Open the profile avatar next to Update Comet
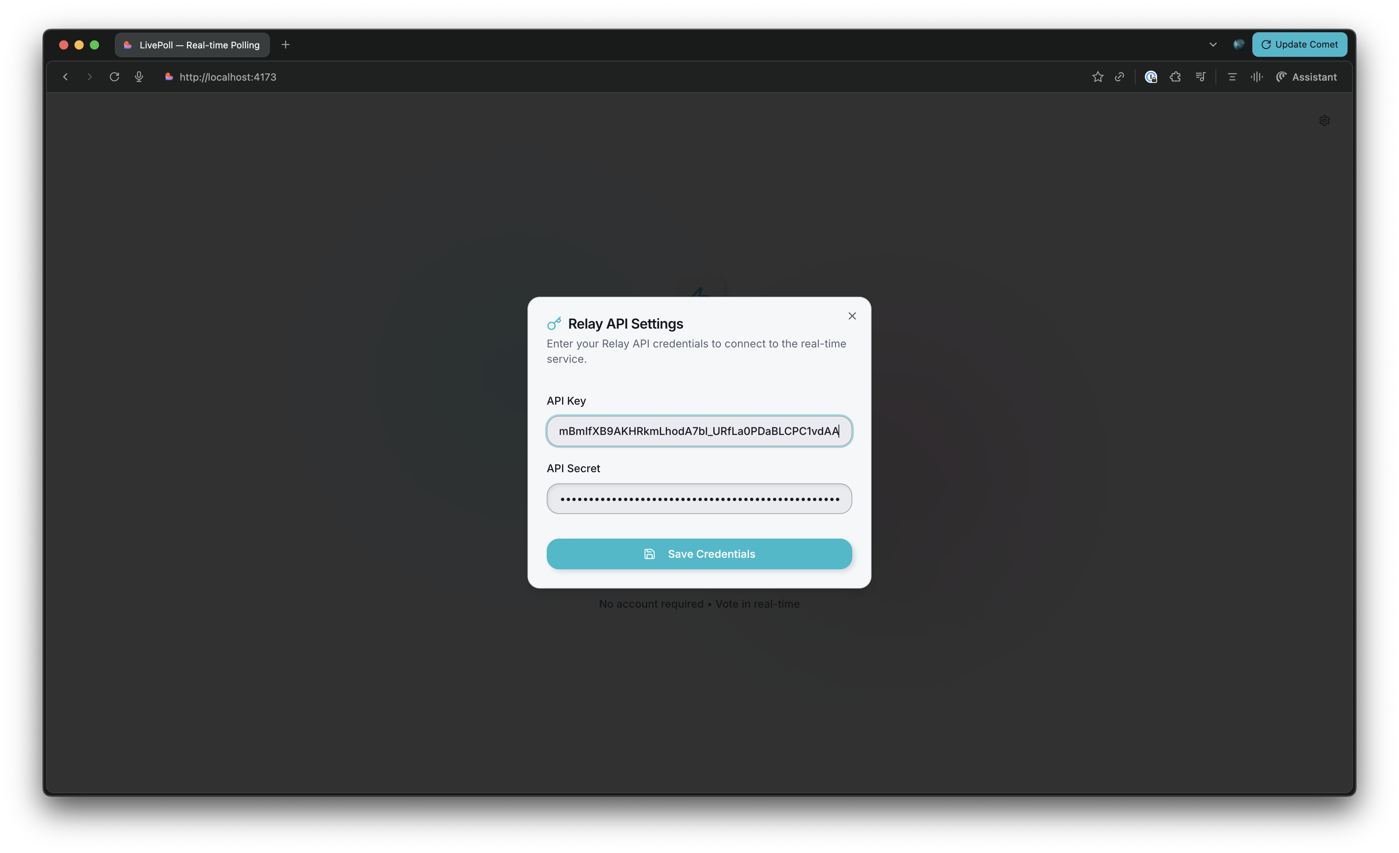Viewport: 1399px width, 853px height. point(1239,44)
